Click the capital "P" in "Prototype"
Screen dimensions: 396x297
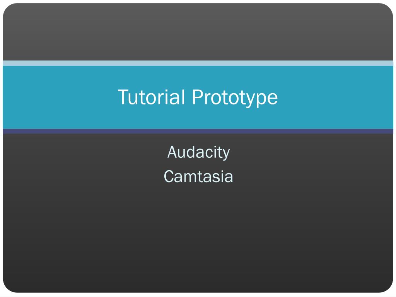click(x=196, y=97)
